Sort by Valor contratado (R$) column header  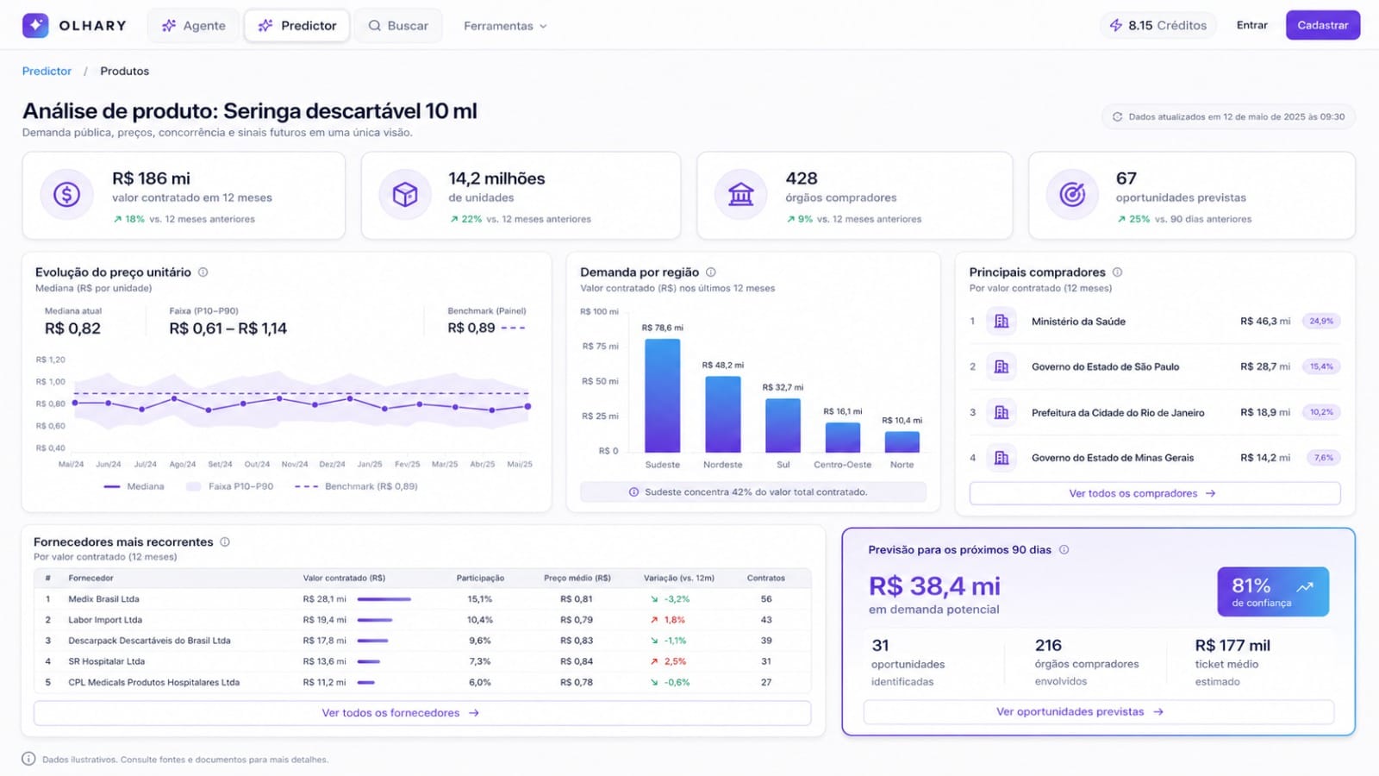344,579
